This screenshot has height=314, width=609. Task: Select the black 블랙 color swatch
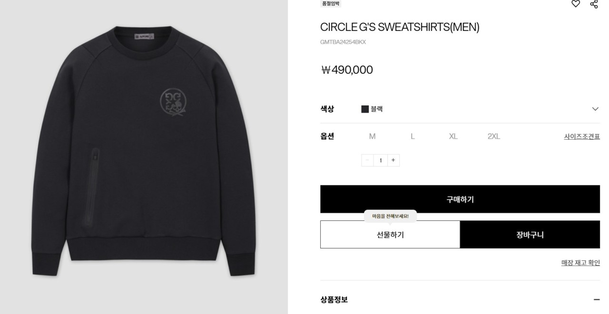tap(365, 109)
